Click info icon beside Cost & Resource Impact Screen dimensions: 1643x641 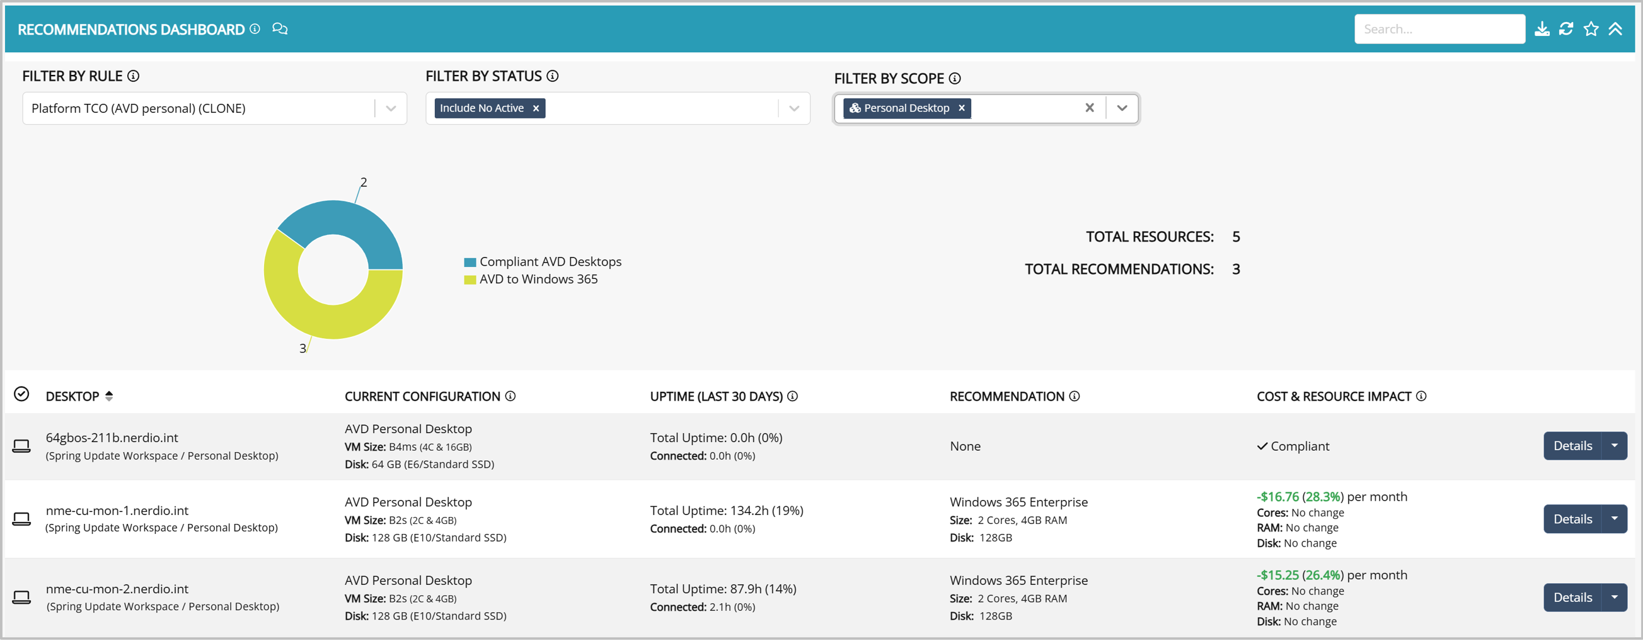pos(1421,396)
